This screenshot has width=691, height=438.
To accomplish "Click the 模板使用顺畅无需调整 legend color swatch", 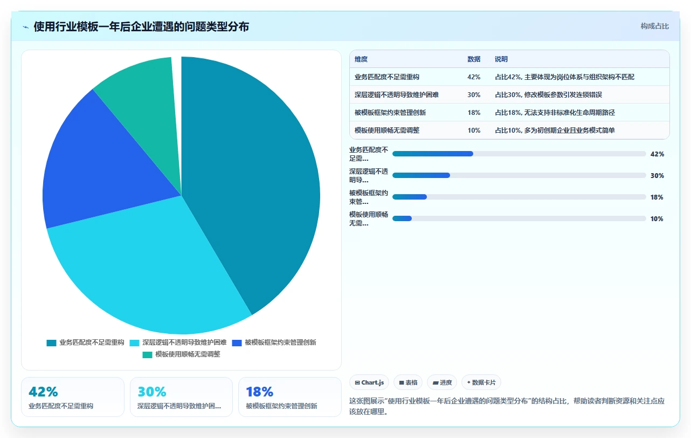I will (147, 354).
